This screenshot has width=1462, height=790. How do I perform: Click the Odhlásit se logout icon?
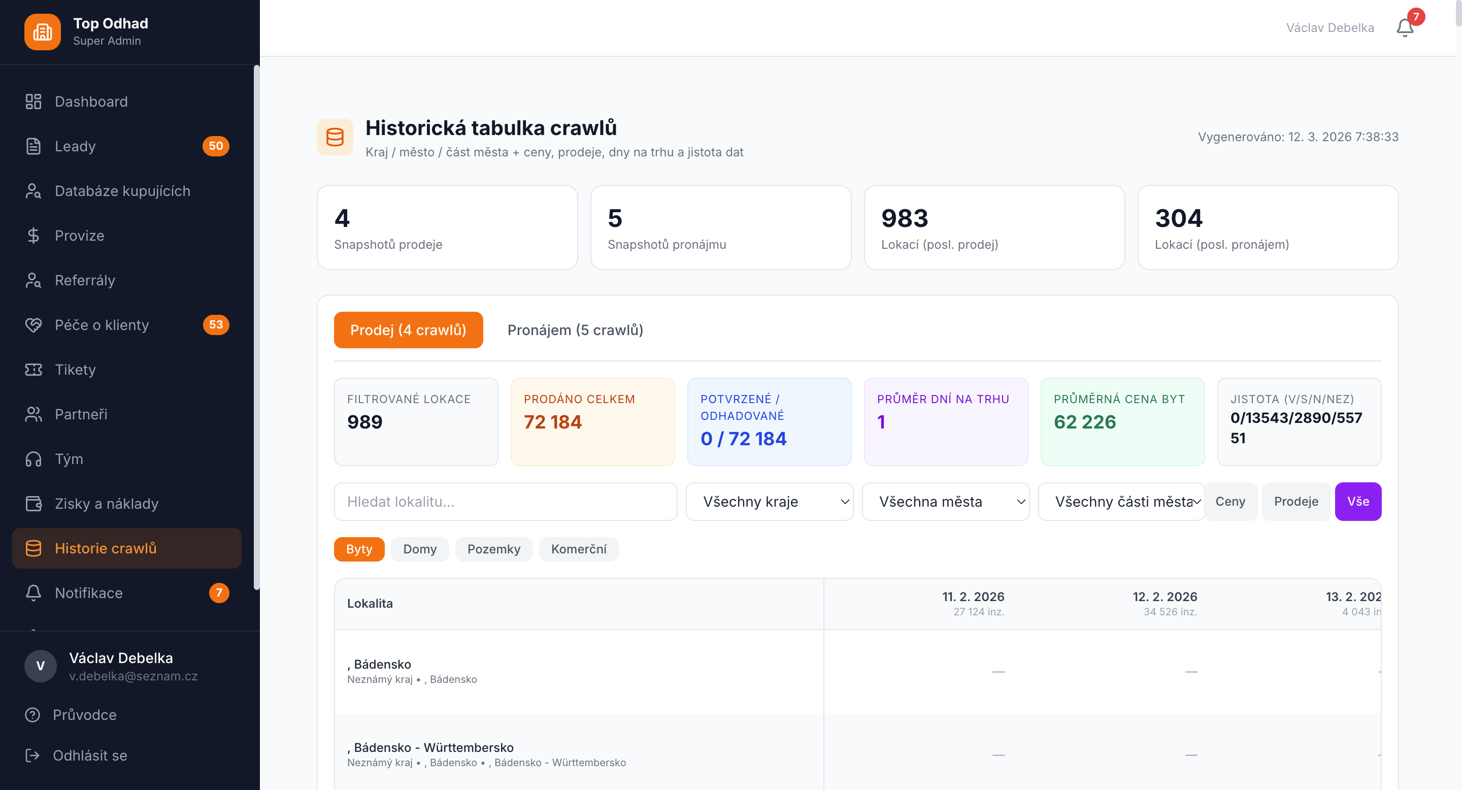click(32, 755)
